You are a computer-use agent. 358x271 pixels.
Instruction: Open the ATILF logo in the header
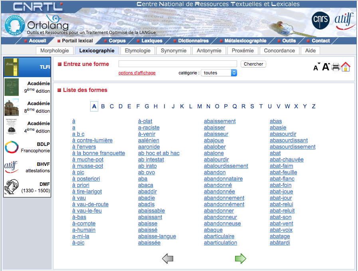(x=344, y=21)
